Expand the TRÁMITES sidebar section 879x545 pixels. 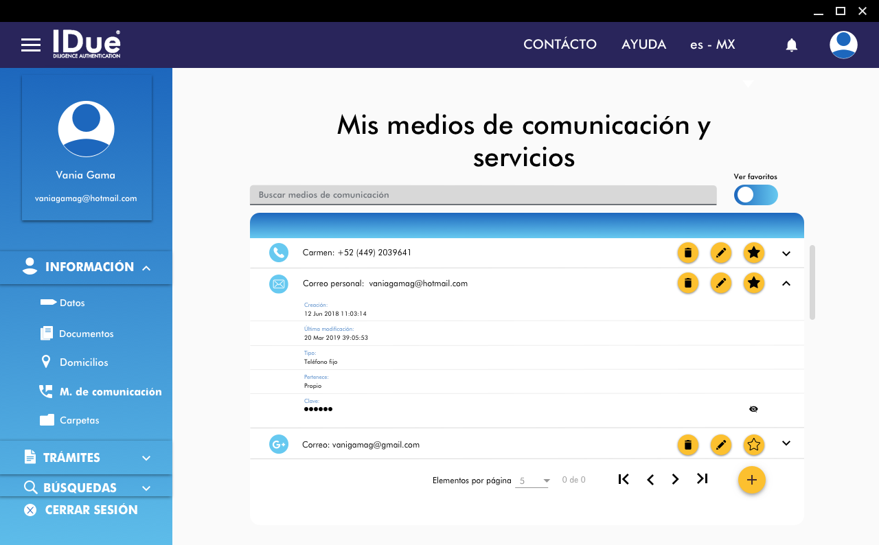pyautogui.click(x=86, y=458)
